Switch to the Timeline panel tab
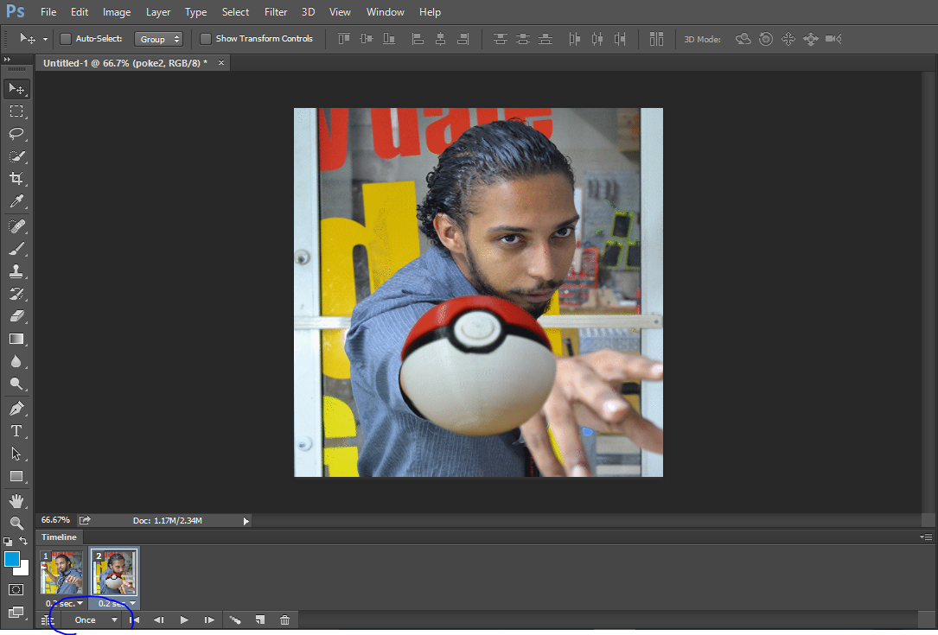 (60, 537)
